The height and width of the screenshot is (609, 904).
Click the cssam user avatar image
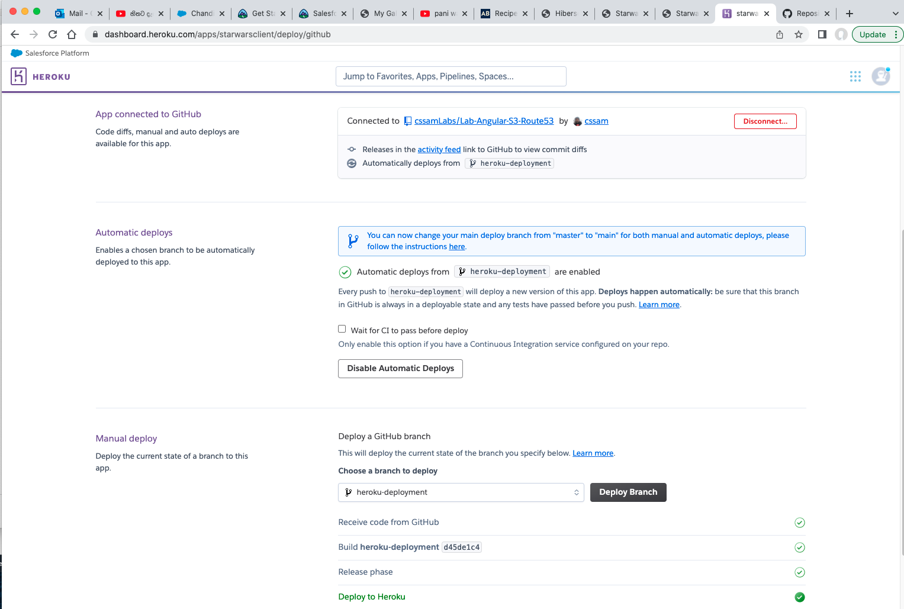(578, 121)
